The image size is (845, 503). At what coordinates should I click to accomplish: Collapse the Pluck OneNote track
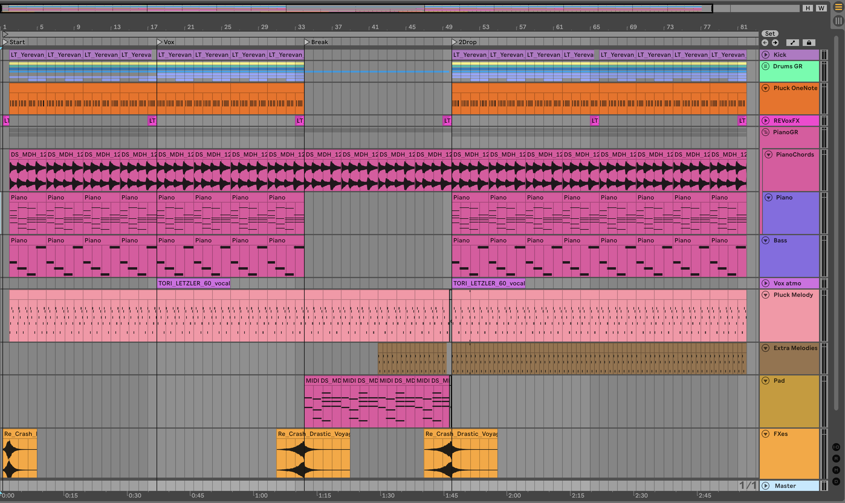(x=766, y=88)
